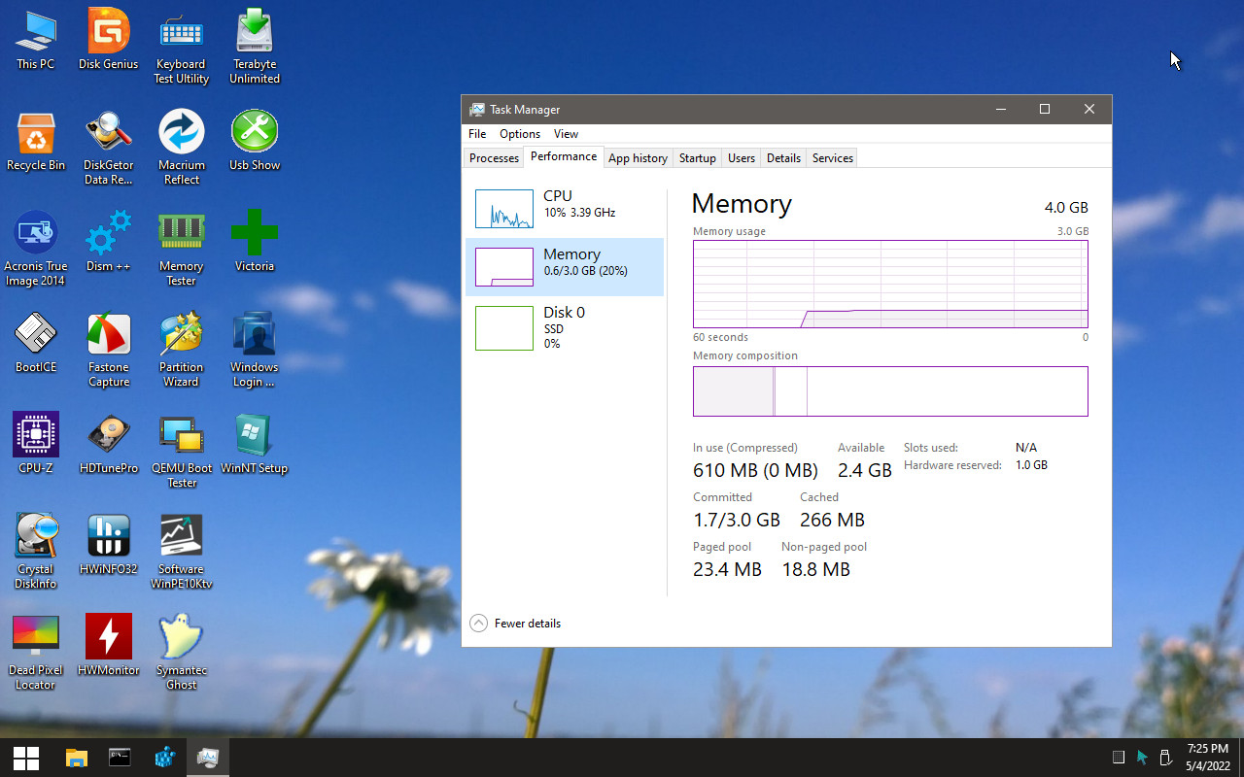Open Software WinPE10Ktv icon
The height and width of the screenshot is (777, 1244).
(182, 551)
